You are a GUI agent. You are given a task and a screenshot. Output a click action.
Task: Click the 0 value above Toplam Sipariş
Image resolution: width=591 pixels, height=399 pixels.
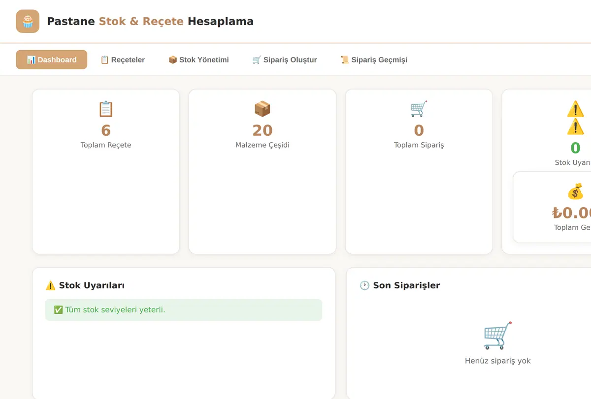pyautogui.click(x=419, y=130)
